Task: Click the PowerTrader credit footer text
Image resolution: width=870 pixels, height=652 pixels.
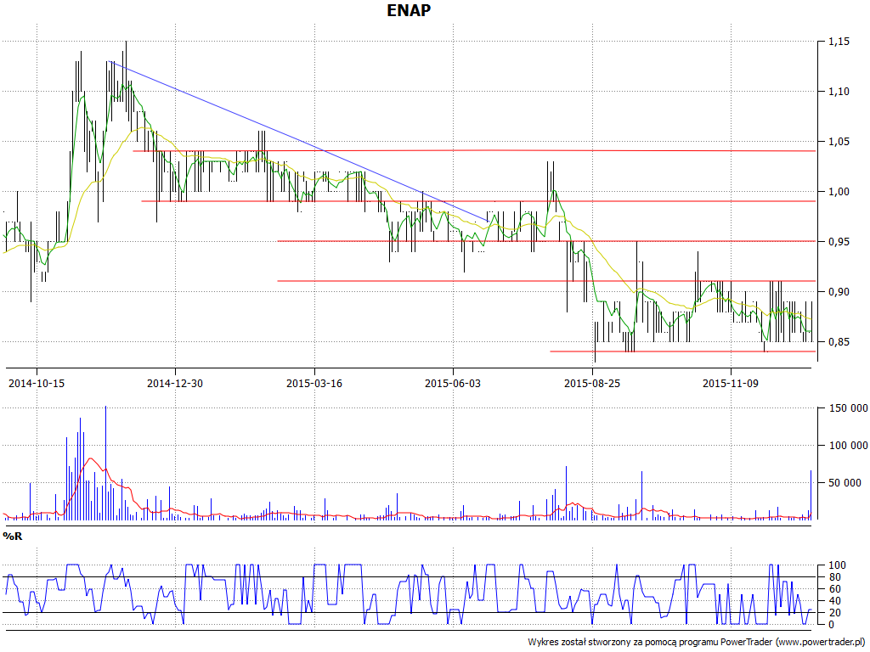Action: pos(697,642)
